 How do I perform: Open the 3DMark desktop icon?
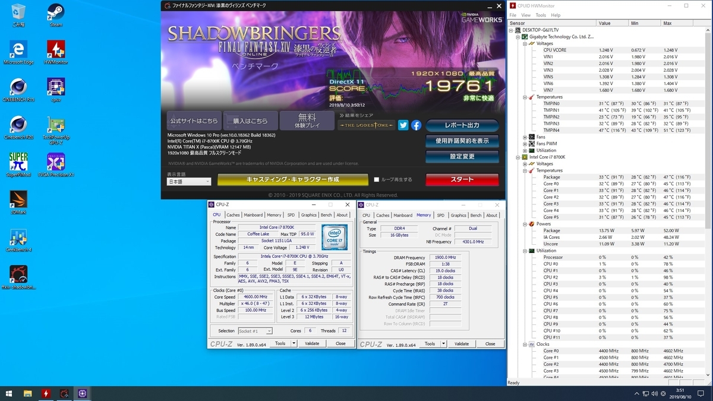[18, 202]
